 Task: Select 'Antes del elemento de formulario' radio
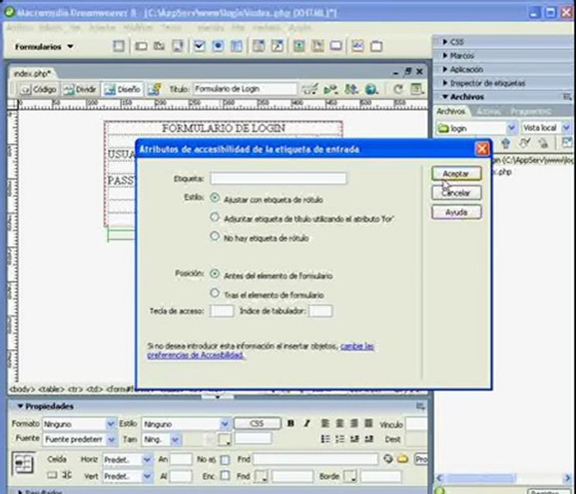click(215, 274)
